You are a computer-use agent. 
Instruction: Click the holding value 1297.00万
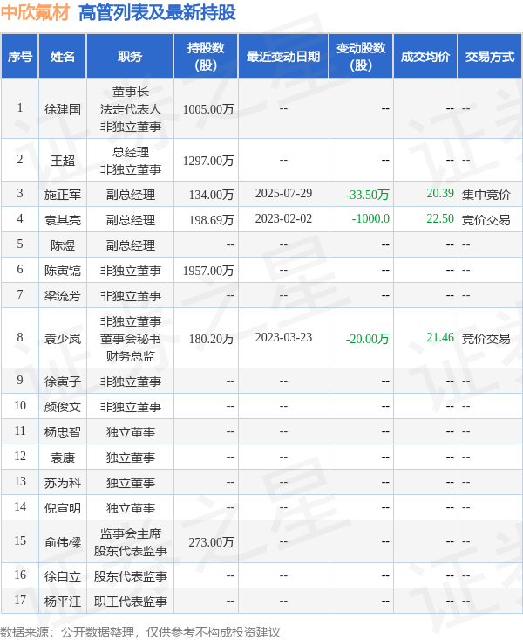click(x=208, y=161)
